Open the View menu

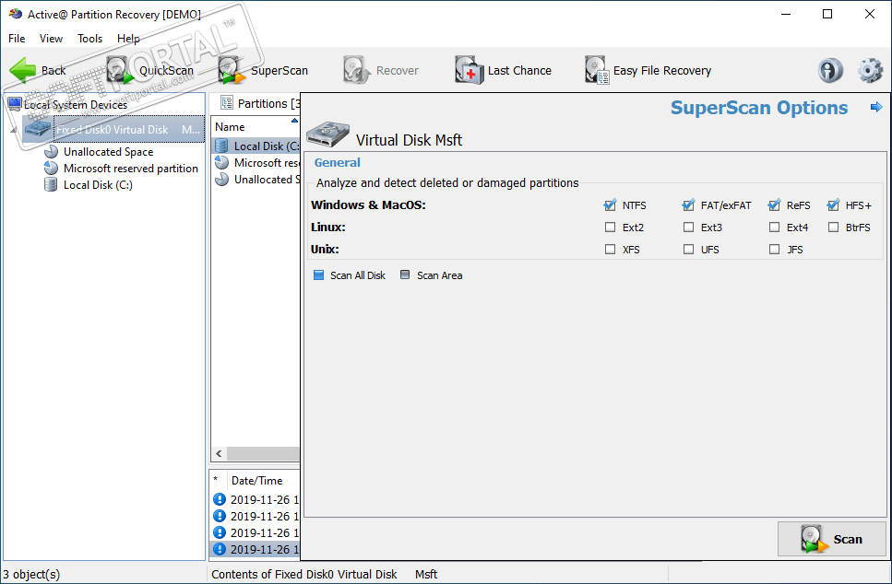coord(51,39)
